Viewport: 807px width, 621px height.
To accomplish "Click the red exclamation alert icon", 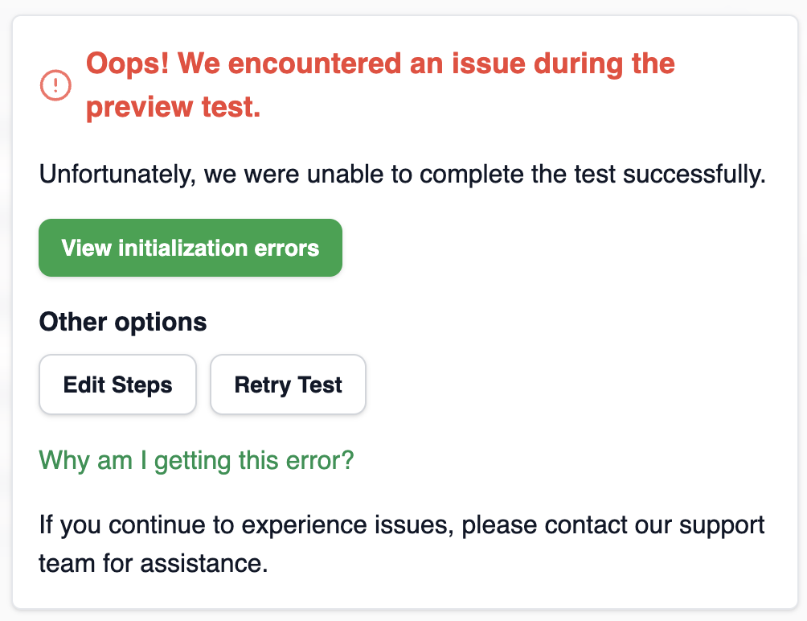I will pos(55,85).
